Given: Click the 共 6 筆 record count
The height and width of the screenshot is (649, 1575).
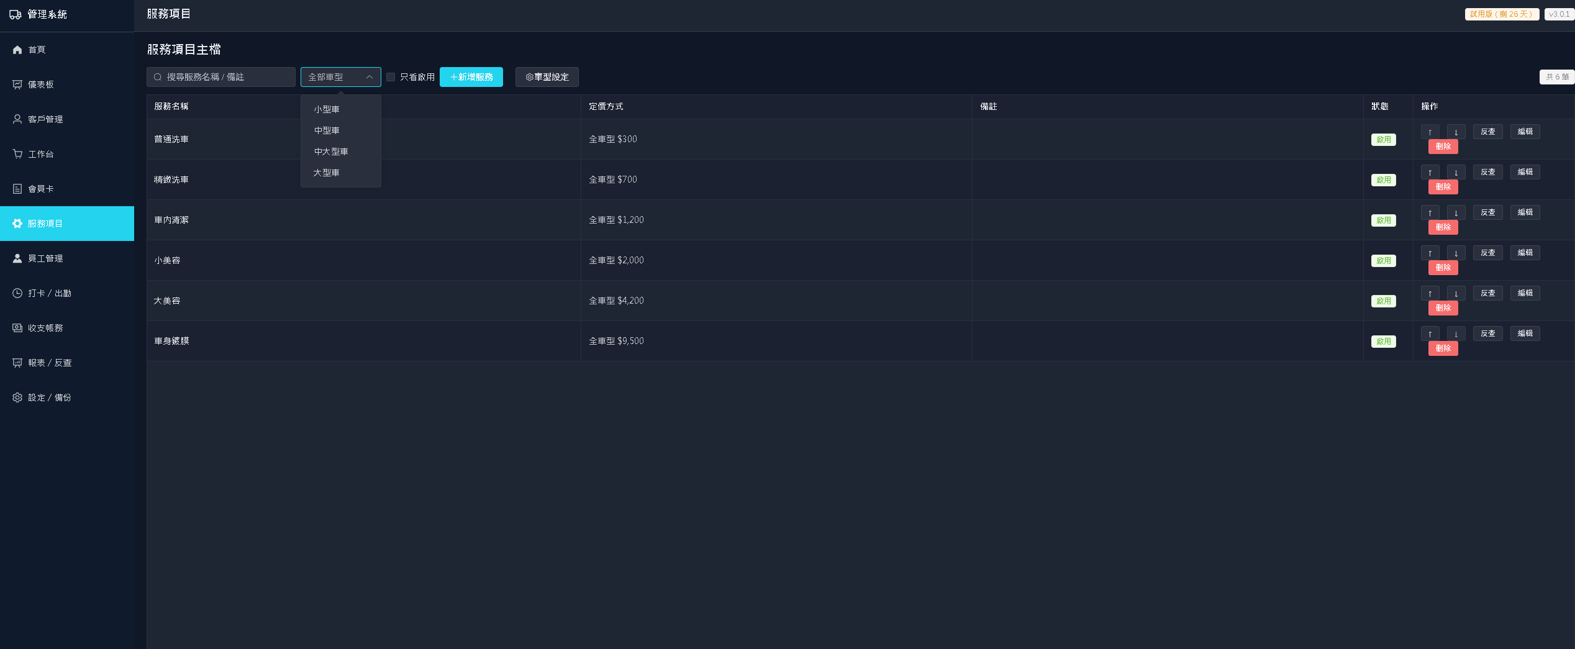Looking at the screenshot, I should coord(1557,77).
